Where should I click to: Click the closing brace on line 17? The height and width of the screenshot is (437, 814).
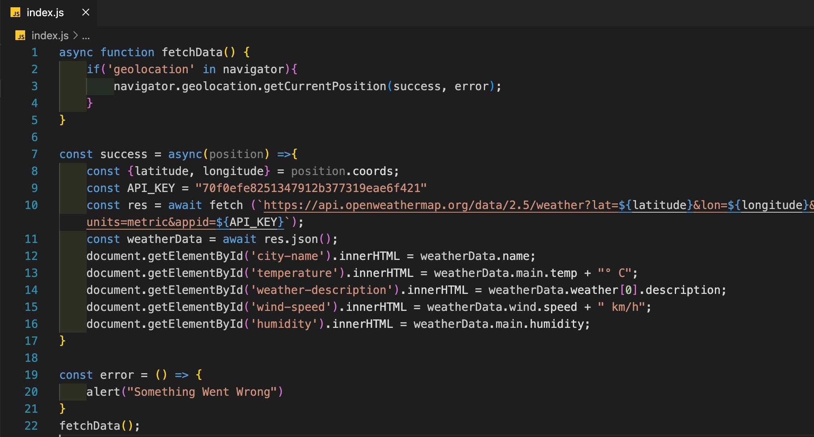tap(62, 341)
